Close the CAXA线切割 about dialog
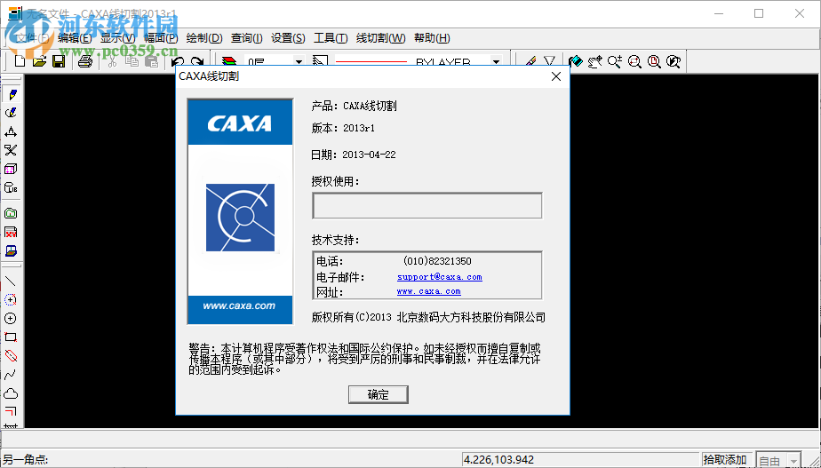 tap(556, 76)
